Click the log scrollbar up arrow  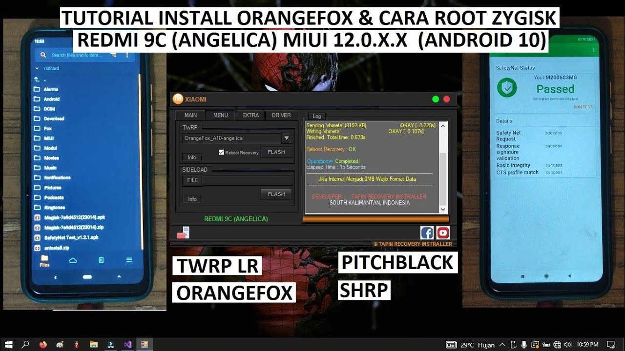(443, 126)
